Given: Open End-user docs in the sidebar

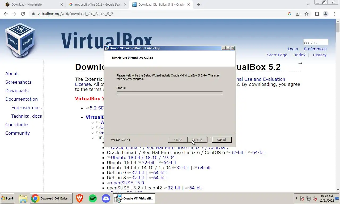Looking at the screenshot, I should [26, 108].
